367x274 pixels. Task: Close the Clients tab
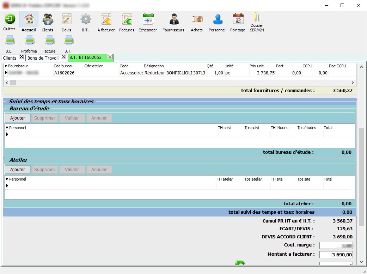(x=22, y=57)
